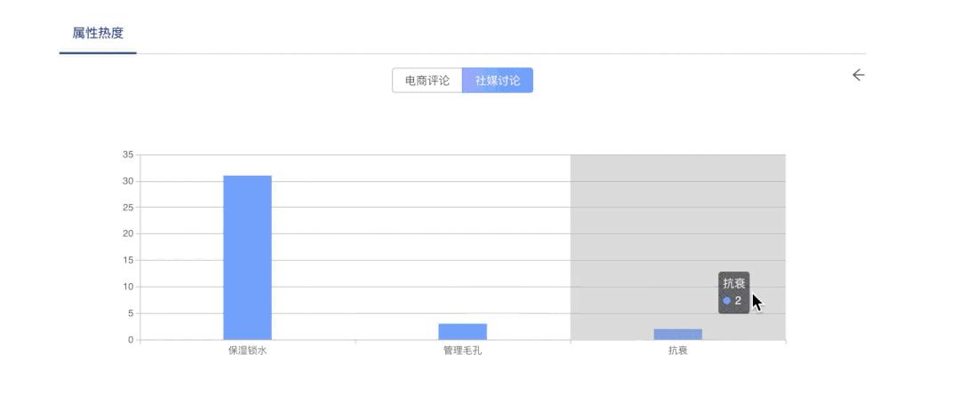Click the y-axis value 20
The image size is (959, 402).
coord(128,234)
